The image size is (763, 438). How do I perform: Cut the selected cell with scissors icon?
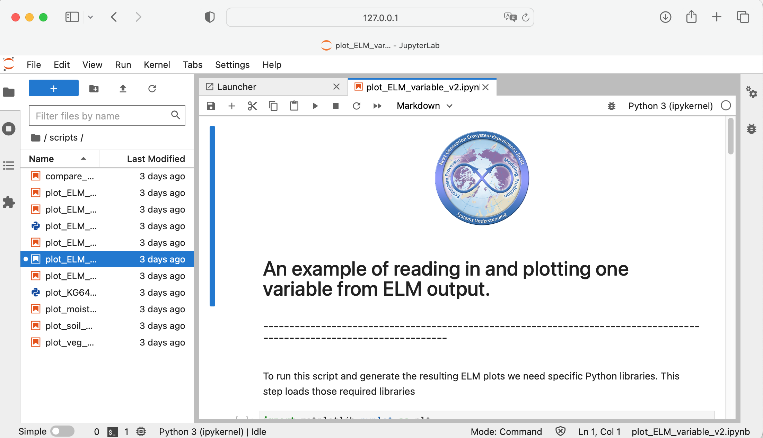pyautogui.click(x=253, y=106)
